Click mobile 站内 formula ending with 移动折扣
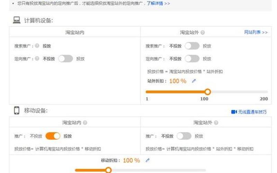The width and height of the screenshot is (277, 173). click(x=57, y=149)
